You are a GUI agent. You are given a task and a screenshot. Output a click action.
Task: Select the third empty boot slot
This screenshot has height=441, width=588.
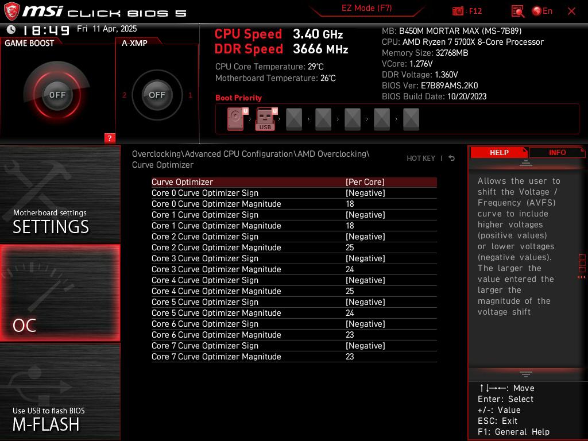(x=294, y=119)
